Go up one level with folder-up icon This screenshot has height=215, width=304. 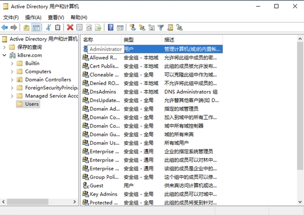[27, 28]
